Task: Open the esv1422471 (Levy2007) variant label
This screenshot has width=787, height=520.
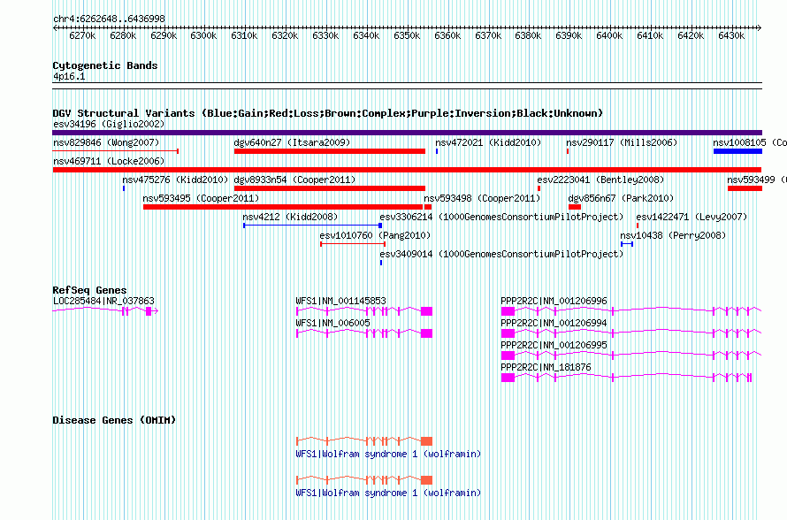Action: coord(691,217)
